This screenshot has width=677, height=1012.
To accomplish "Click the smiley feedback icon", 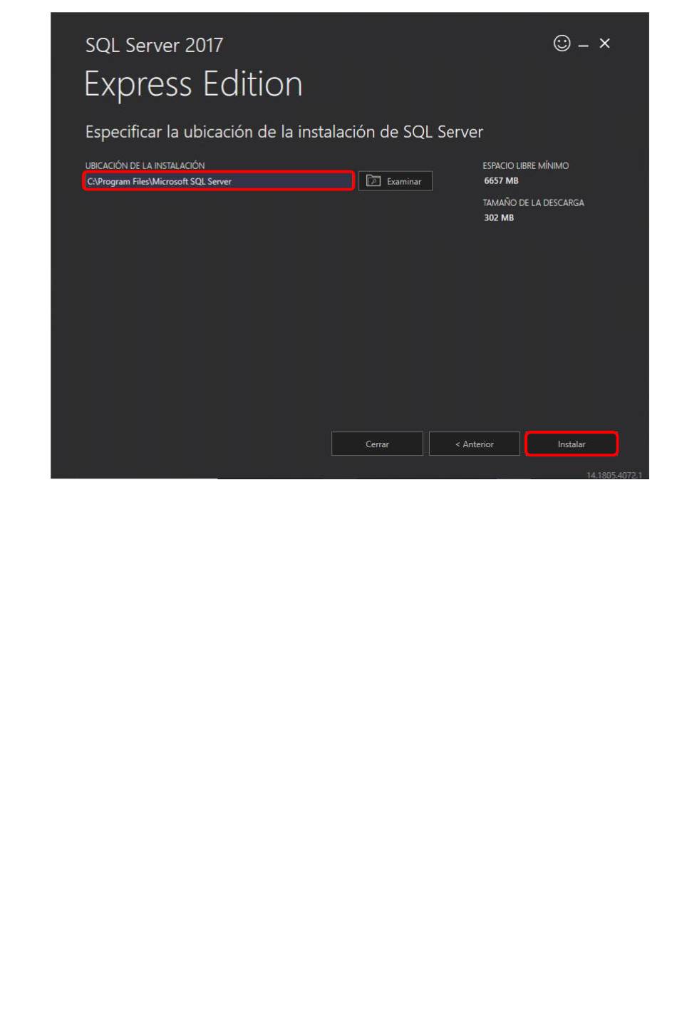I will [x=562, y=44].
